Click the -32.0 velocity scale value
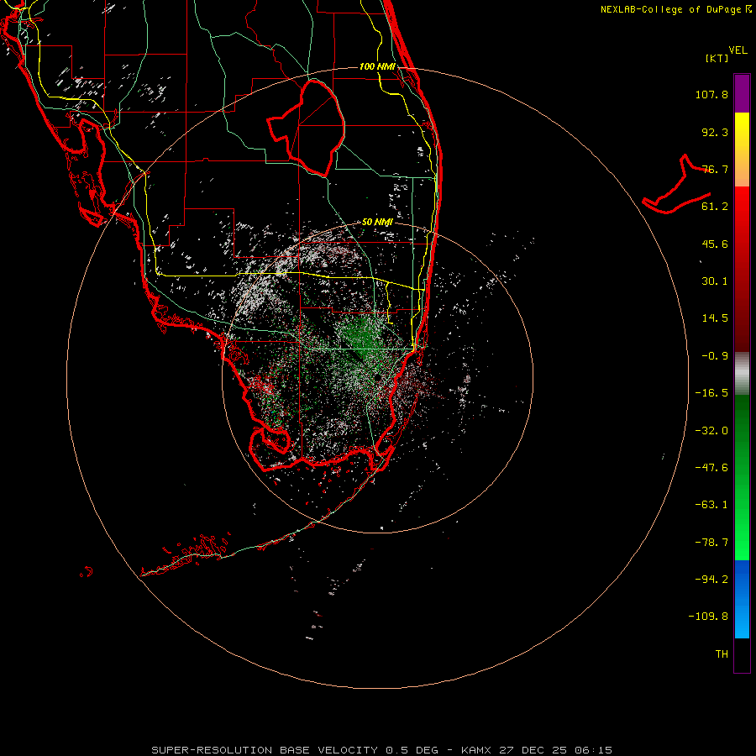The height and width of the screenshot is (756, 756). tap(711, 431)
